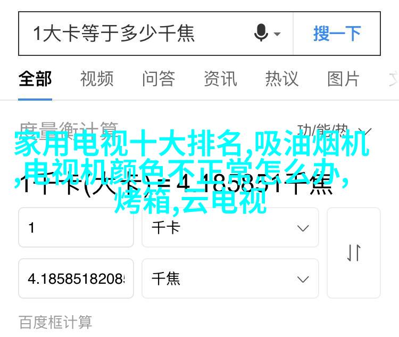The height and width of the screenshot is (337, 399).
Task: Select the 问答 tab
Action: (x=159, y=79)
